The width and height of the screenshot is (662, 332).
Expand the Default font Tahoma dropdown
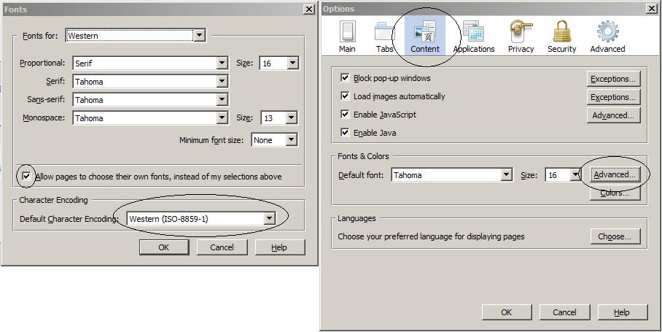452,175
